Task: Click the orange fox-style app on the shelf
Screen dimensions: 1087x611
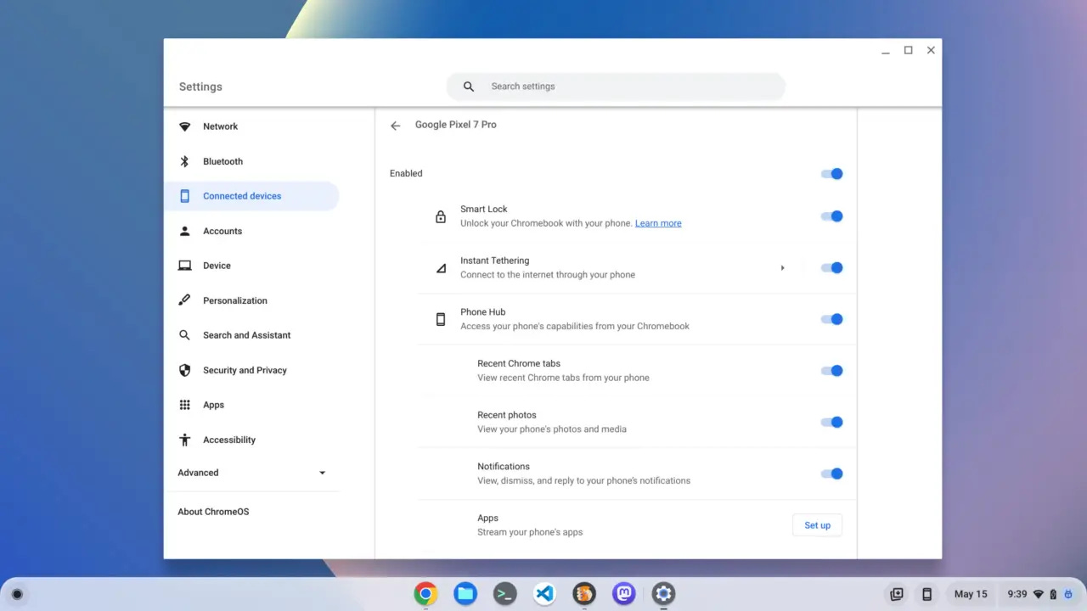Action: click(x=584, y=594)
